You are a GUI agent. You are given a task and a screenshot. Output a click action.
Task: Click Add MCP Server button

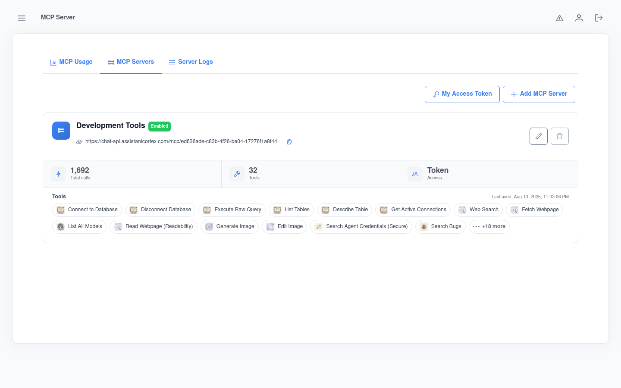539,94
